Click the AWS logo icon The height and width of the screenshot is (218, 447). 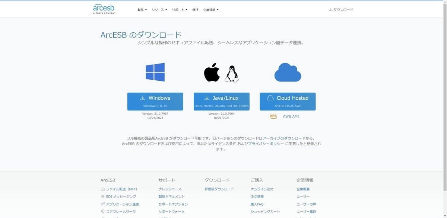pos(273,116)
